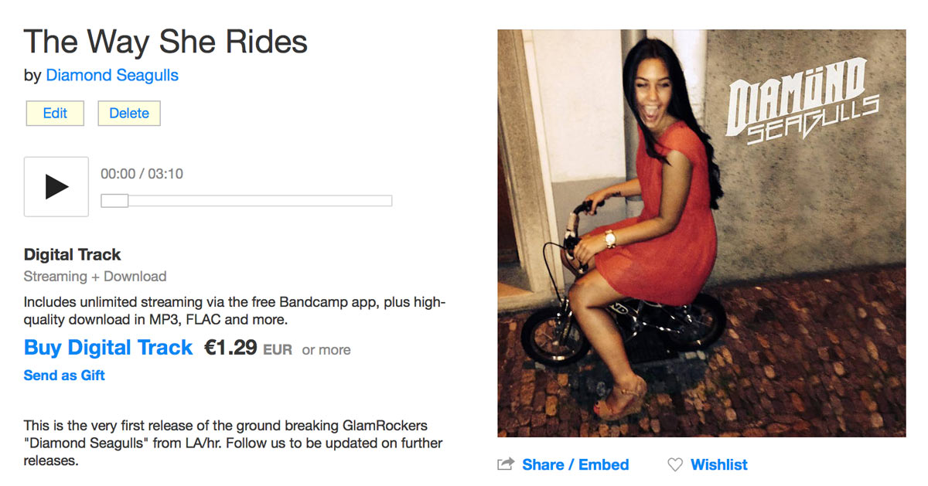Play the track with the play button
Viewport: 928px width, 486px height.
coord(56,186)
